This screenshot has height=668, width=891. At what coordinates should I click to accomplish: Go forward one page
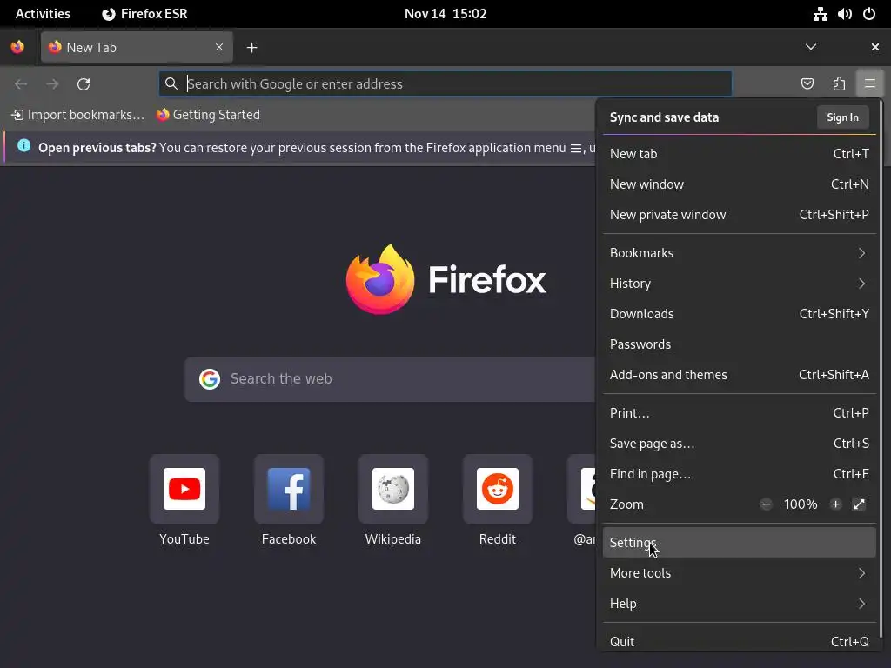pos(52,84)
